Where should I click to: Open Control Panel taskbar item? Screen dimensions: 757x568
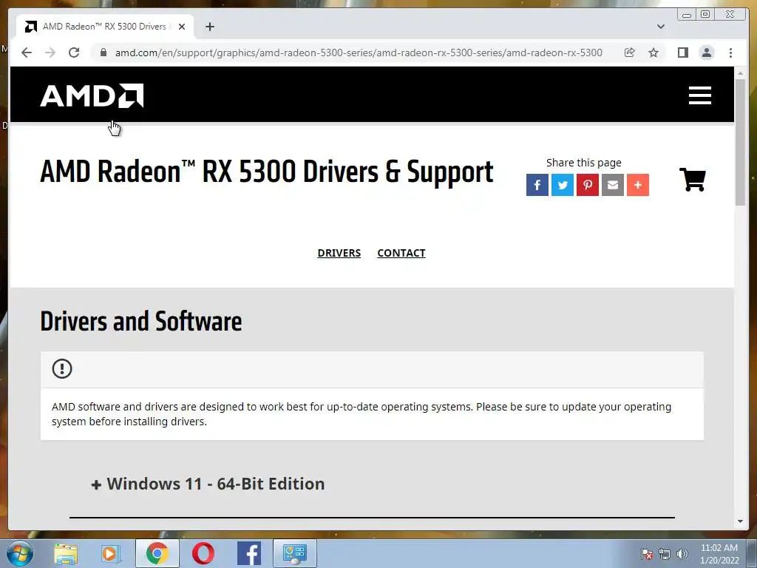[295, 553]
